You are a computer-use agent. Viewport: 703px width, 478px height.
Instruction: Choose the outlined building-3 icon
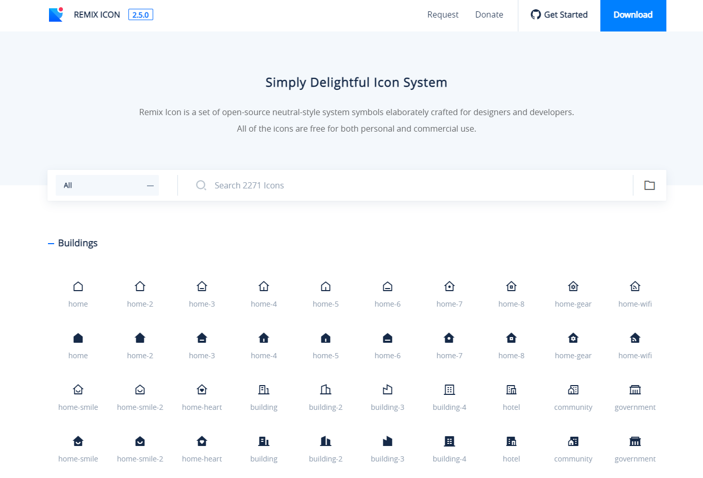click(x=387, y=390)
